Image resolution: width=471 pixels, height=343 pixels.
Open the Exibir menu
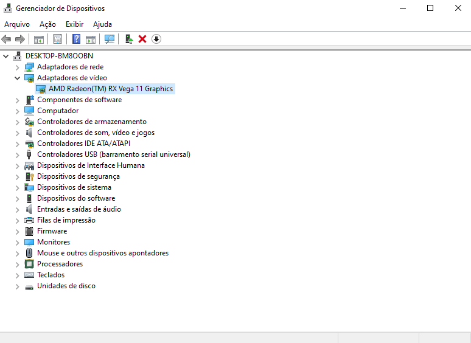74,24
